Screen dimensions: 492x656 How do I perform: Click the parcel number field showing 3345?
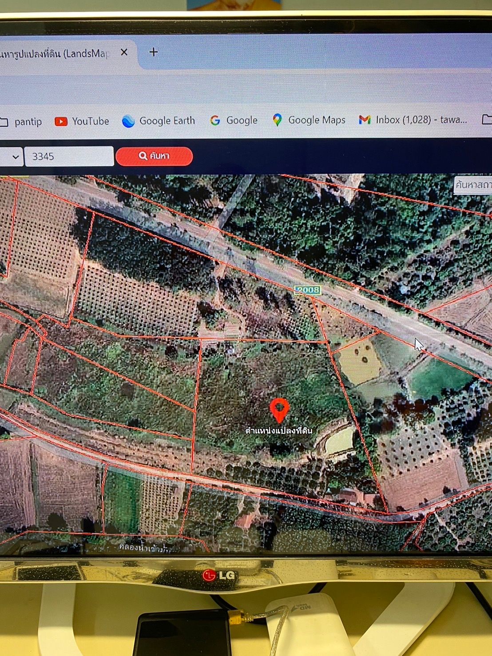coord(69,156)
